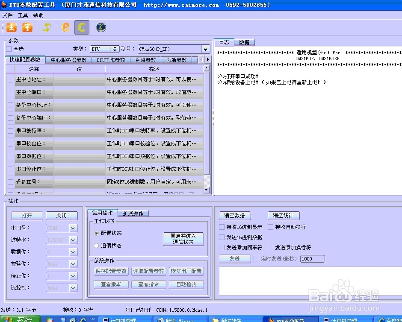Click the 定时发送 interval input field
402x322 pixels.
313,258
